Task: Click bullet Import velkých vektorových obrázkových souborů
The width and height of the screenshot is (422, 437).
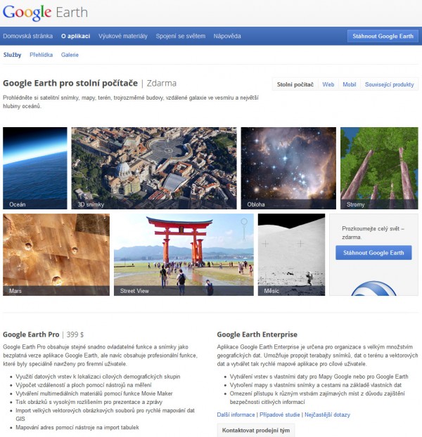Action: point(105,415)
